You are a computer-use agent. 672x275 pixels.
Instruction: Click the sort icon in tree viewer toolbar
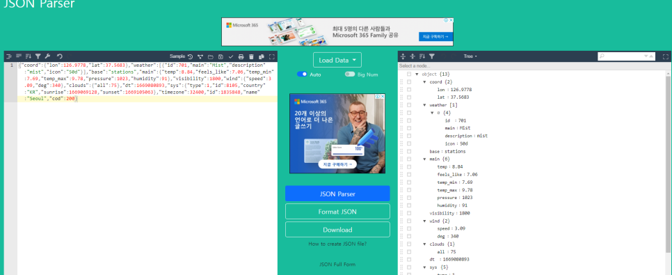[x=422, y=56]
